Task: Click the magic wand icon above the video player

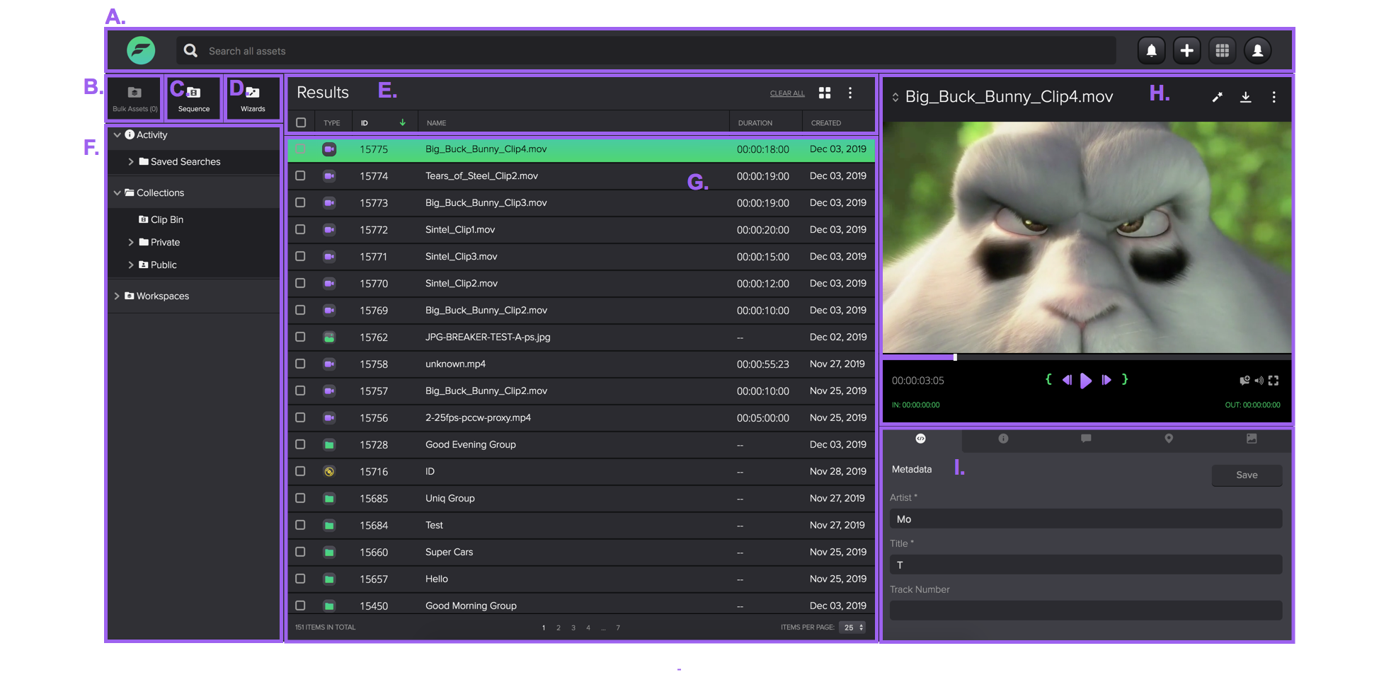Action: click(x=1217, y=97)
